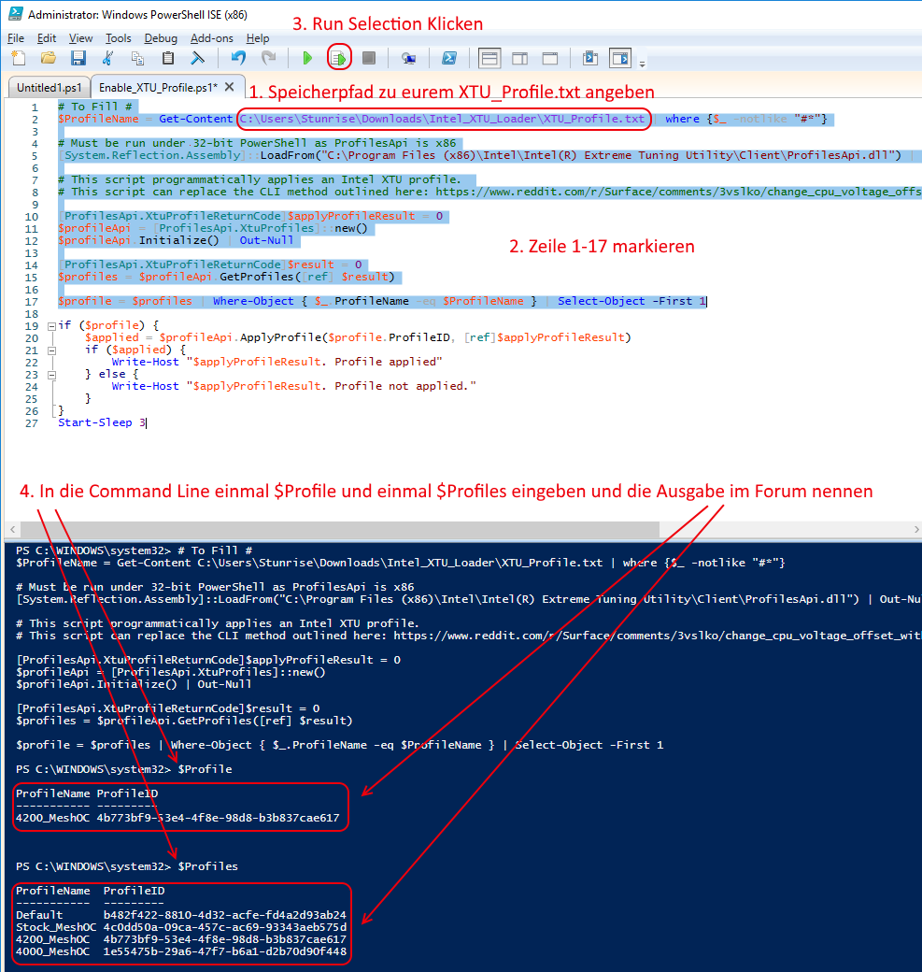The width and height of the screenshot is (922, 972).
Task: Click the 4000_MeshOC row in console output
Action: (x=181, y=951)
